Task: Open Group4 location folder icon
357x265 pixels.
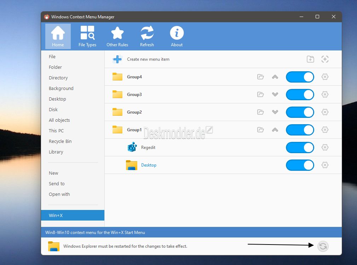Action: [x=260, y=77]
